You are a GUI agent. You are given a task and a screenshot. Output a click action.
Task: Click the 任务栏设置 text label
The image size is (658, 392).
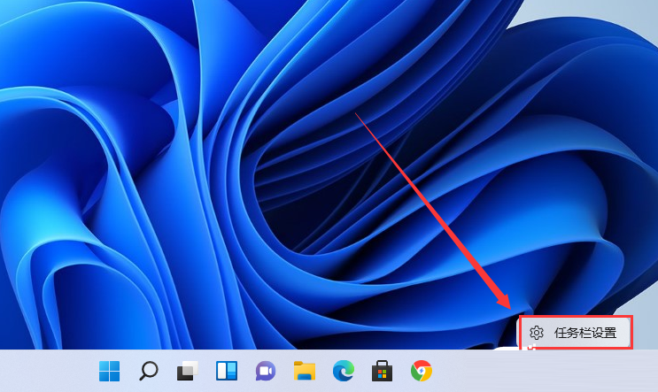[585, 333]
